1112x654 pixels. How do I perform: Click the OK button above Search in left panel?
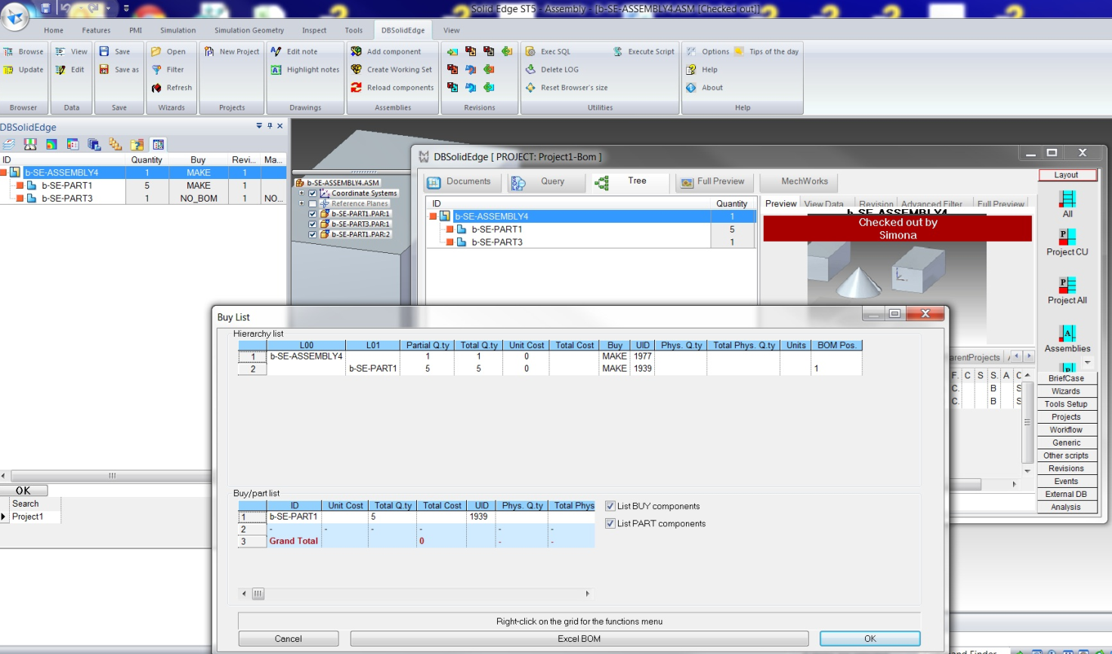(23, 491)
